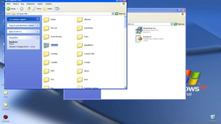This screenshot has width=221, height=124.
Task: Select the directx folder
Action: tap(83, 71)
